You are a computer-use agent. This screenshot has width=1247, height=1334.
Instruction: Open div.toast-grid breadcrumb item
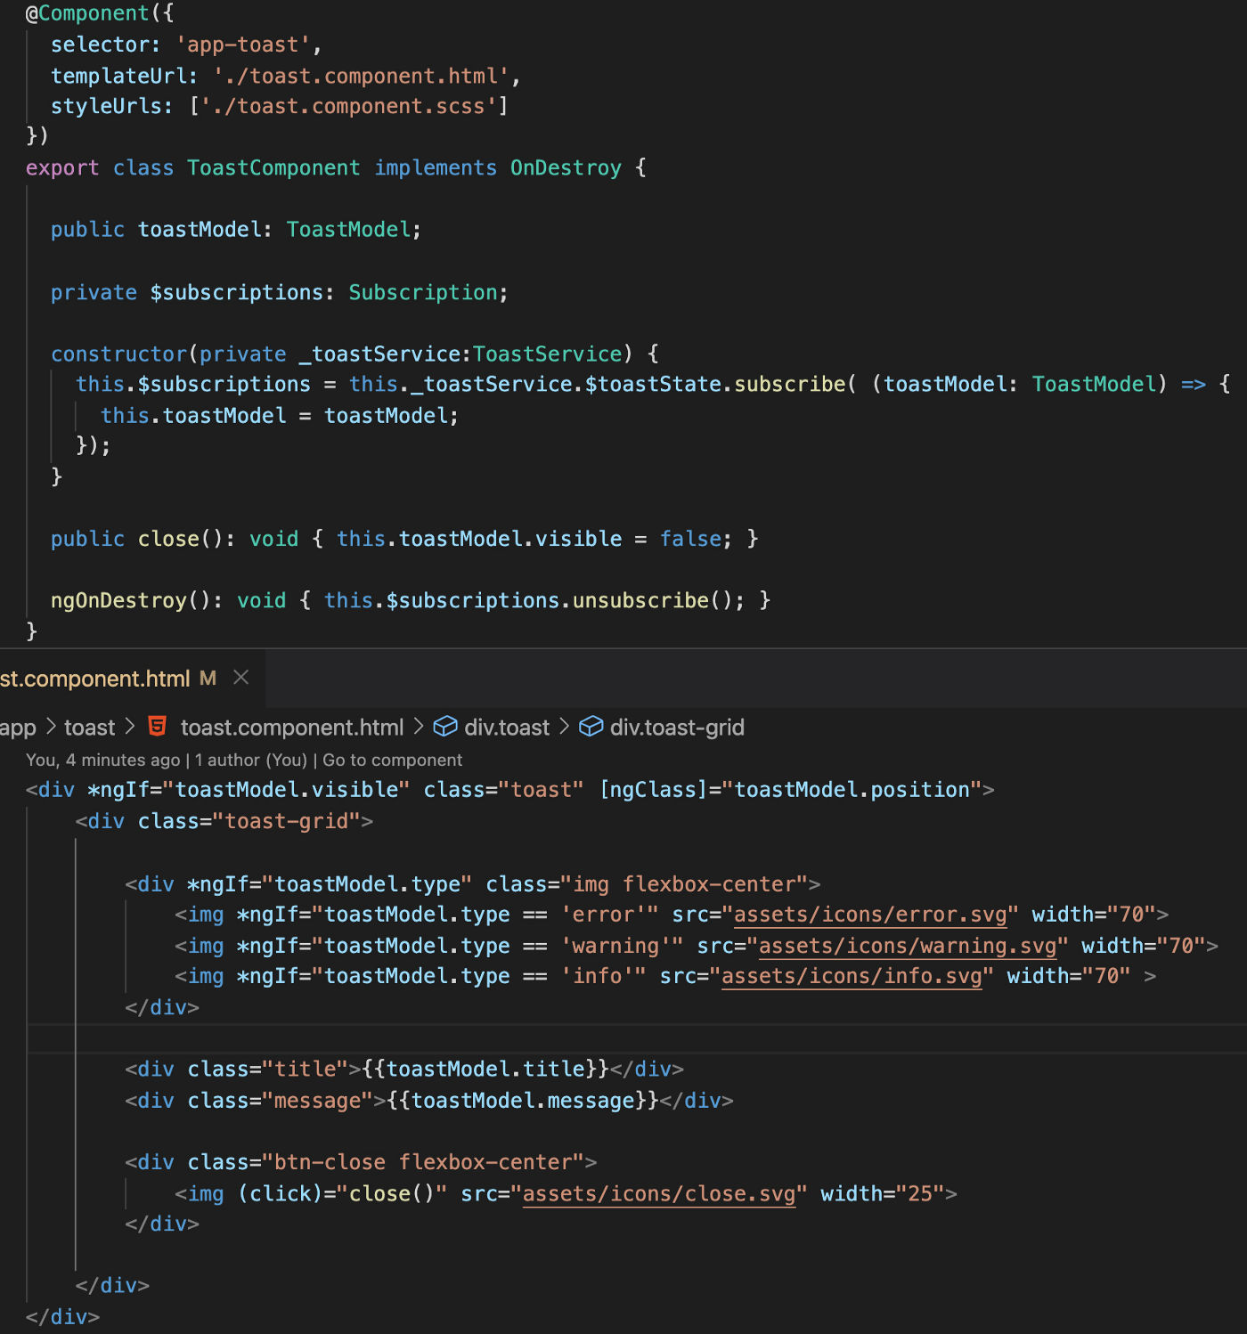[x=677, y=728]
